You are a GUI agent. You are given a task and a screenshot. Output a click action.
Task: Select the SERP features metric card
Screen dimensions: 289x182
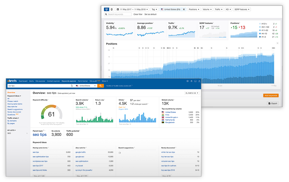pos(213,30)
